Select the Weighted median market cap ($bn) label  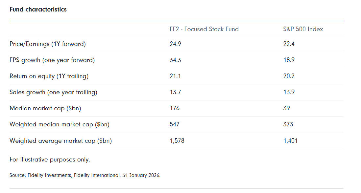click(x=60, y=124)
